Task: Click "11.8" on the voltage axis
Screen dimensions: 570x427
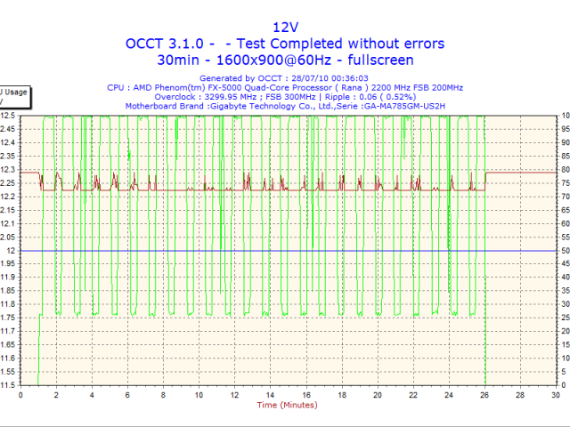Action: point(7,304)
